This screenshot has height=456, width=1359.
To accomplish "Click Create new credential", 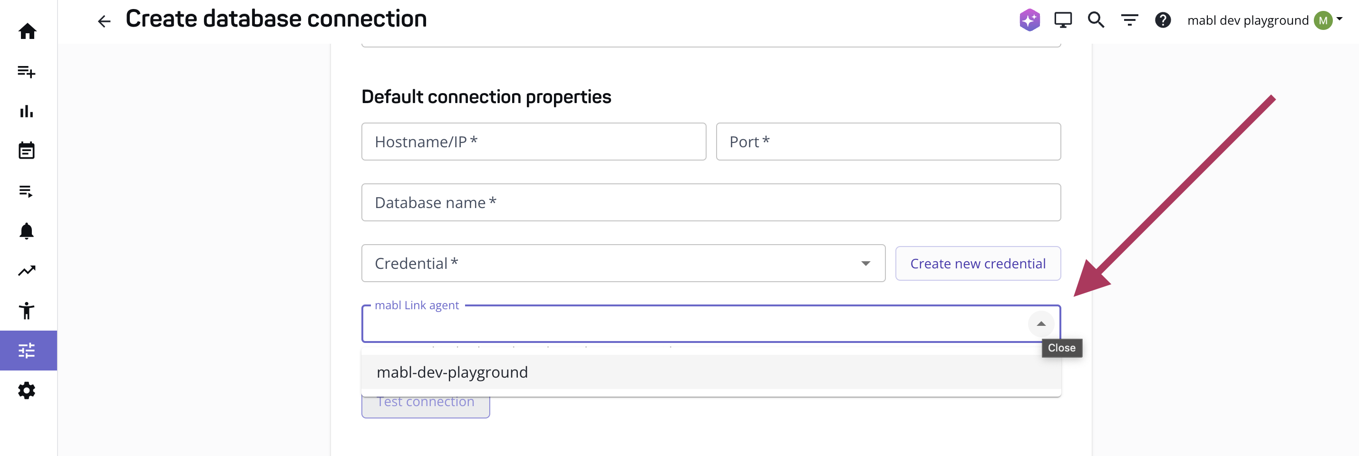I will coord(978,263).
